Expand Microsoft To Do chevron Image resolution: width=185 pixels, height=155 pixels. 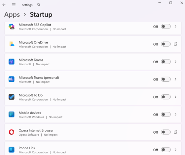pos(175,97)
